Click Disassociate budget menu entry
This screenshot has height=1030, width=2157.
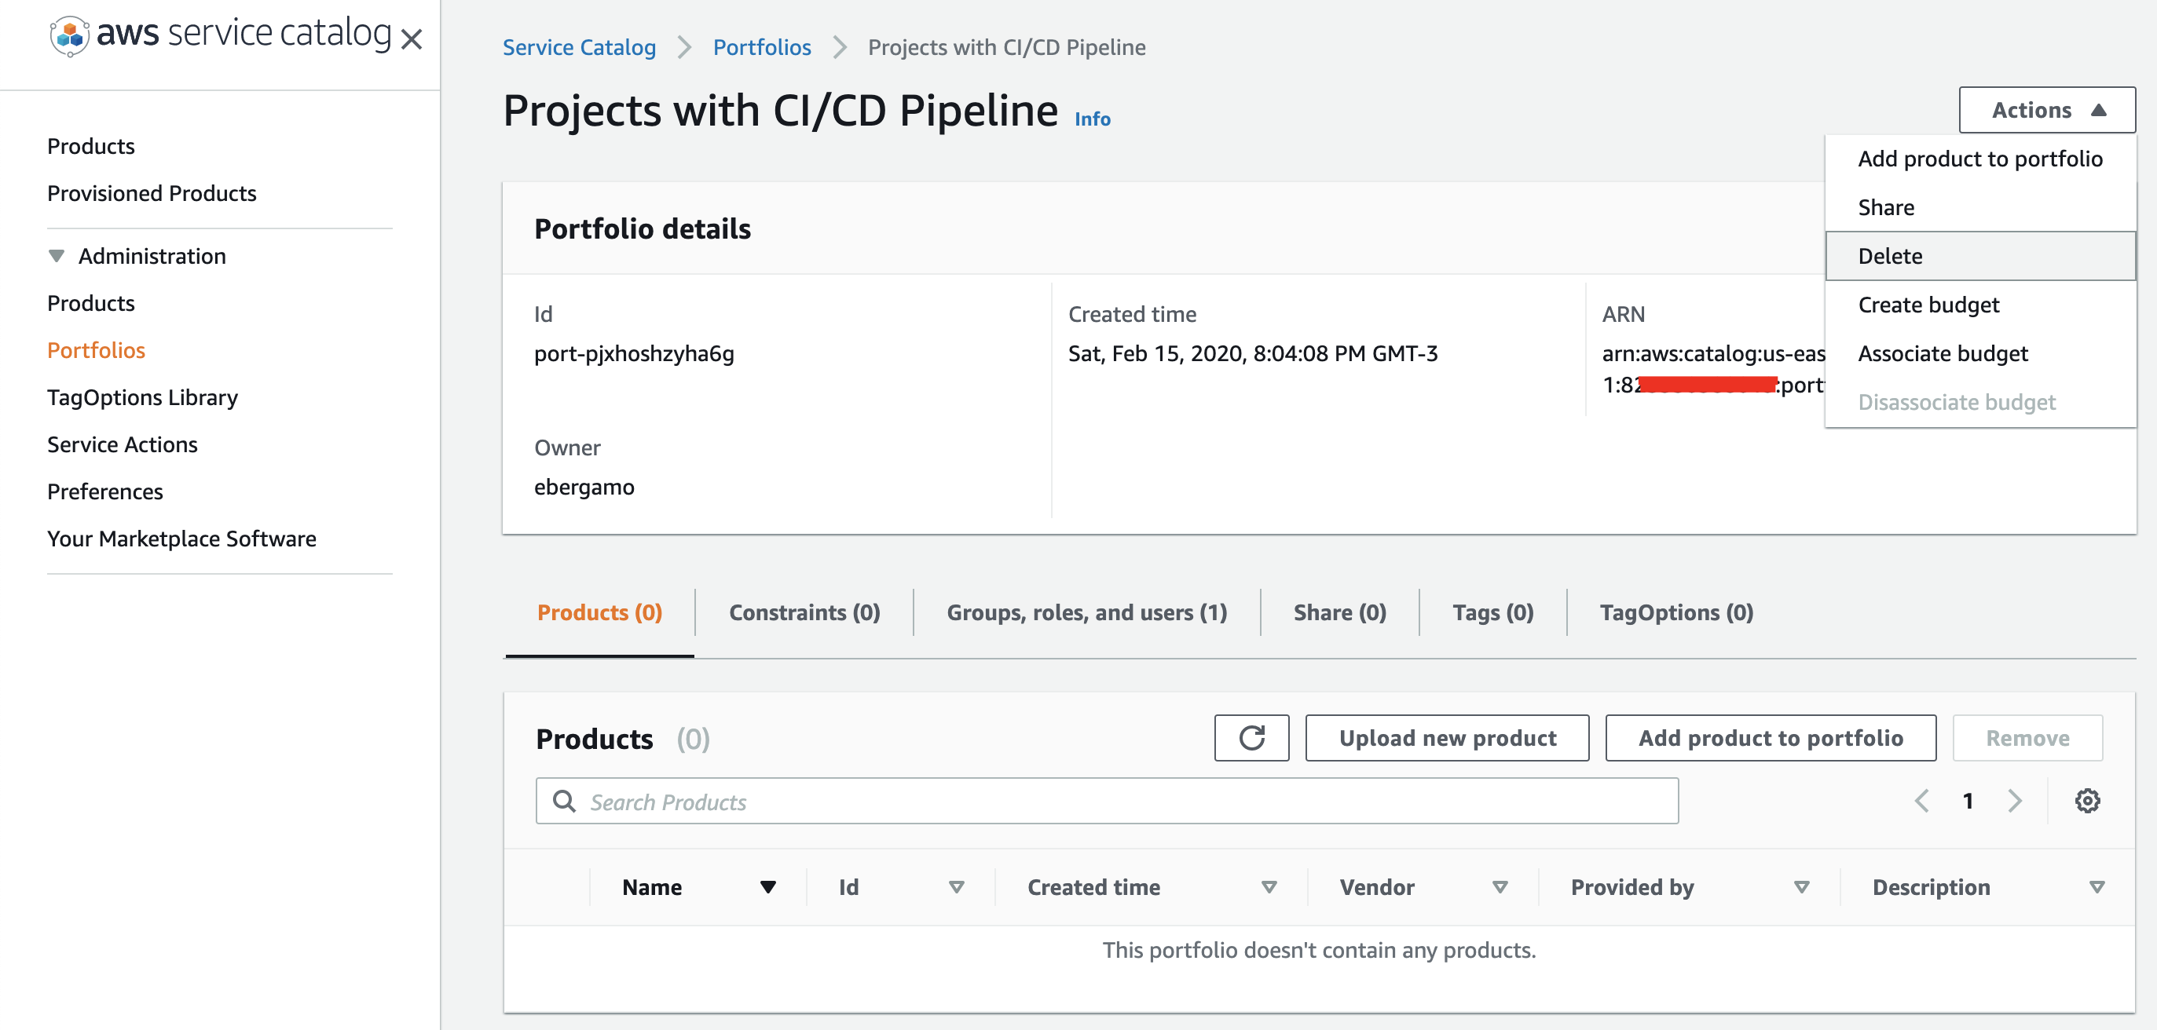click(1979, 403)
